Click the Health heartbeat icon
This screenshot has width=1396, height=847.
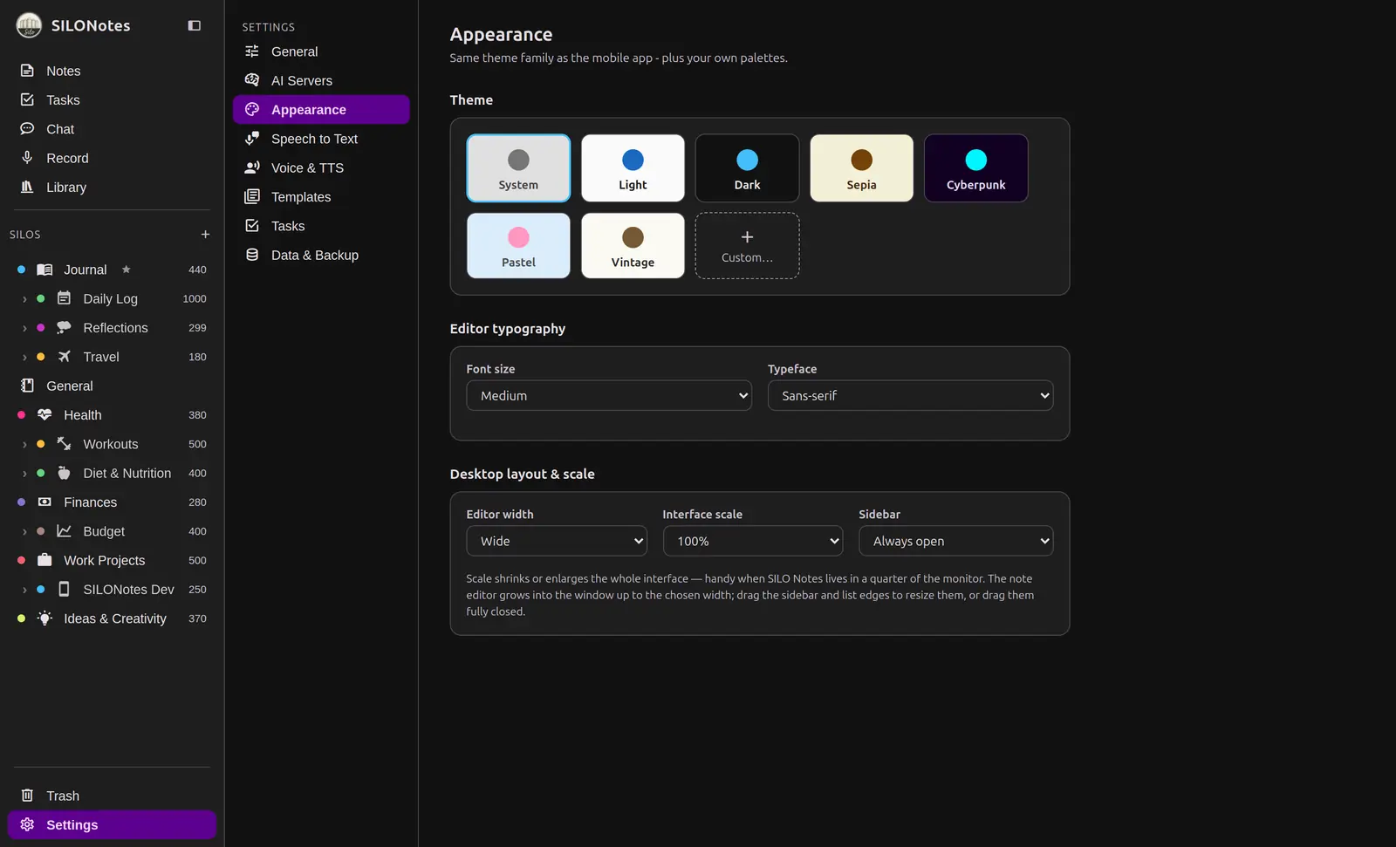pyautogui.click(x=44, y=414)
